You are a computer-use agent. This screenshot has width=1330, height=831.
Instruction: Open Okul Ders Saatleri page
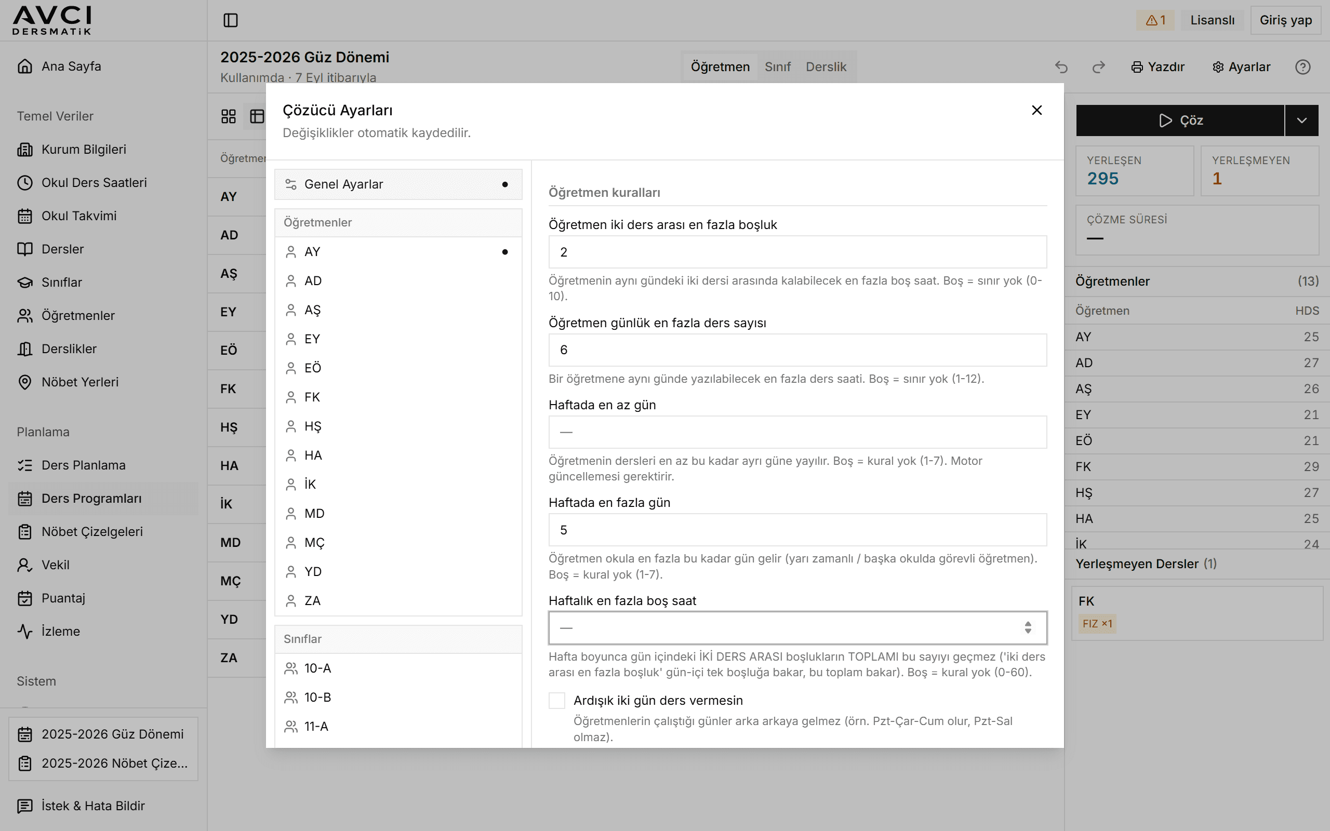tap(103, 182)
